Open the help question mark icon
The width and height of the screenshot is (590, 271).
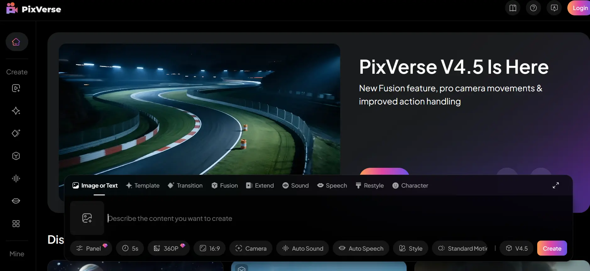click(533, 8)
